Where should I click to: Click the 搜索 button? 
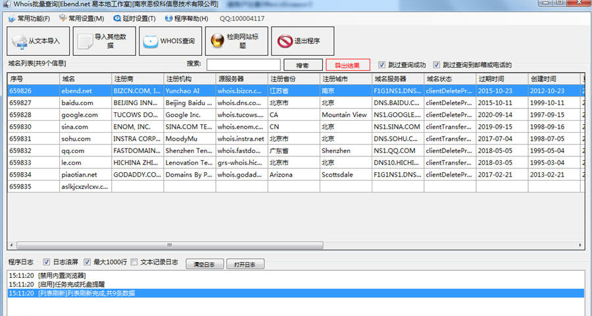[303, 65]
